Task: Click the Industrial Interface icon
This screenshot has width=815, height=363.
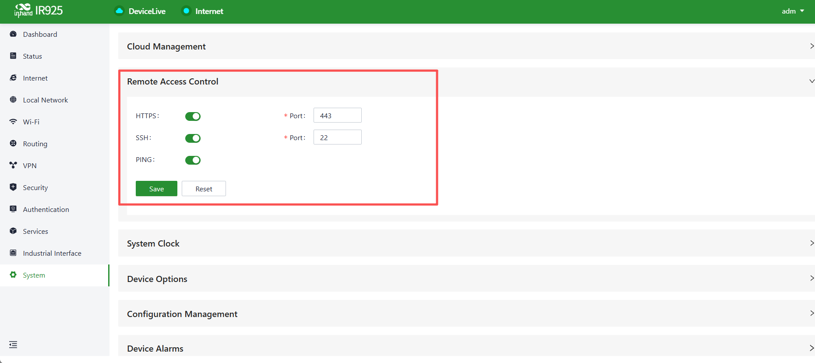Action: point(13,253)
